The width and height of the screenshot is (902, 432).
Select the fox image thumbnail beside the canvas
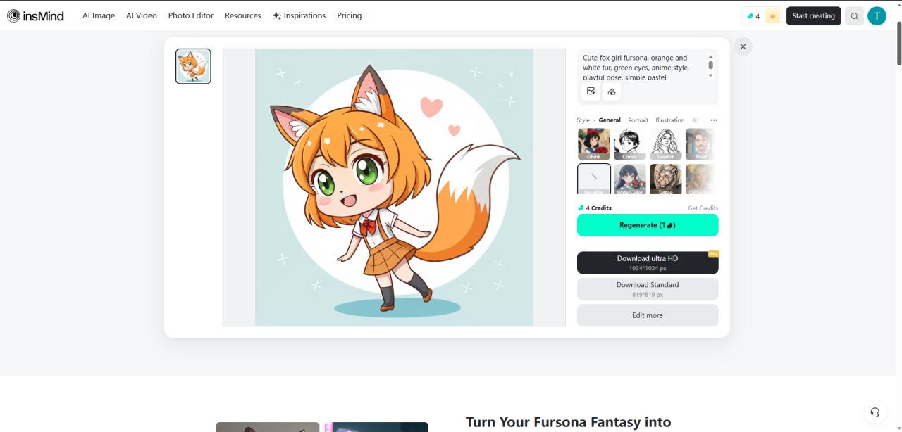pos(192,65)
